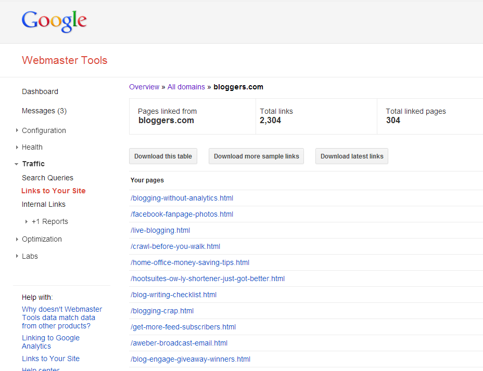Open /blog-engage-giveaway-winners.html link
Image resolution: width=483 pixels, height=371 pixels.
pyautogui.click(x=190, y=360)
